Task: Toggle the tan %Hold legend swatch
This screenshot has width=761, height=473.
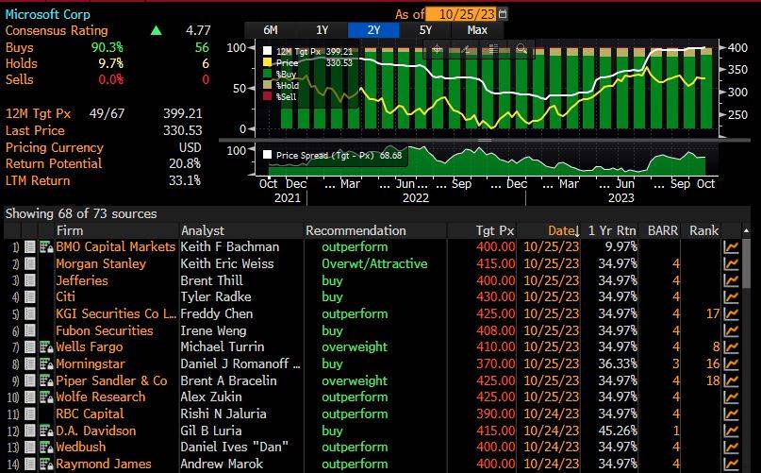Action: coord(267,85)
